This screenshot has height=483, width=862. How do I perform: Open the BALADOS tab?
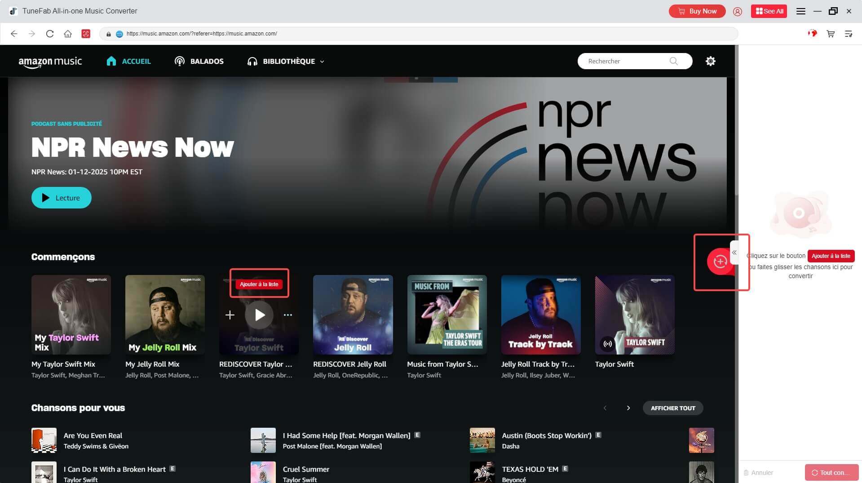(x=199, y=61)
